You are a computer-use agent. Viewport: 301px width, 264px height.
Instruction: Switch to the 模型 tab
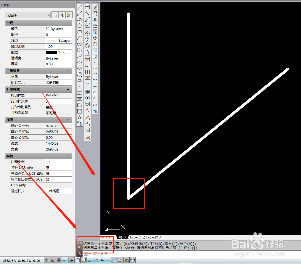[122, 237]
